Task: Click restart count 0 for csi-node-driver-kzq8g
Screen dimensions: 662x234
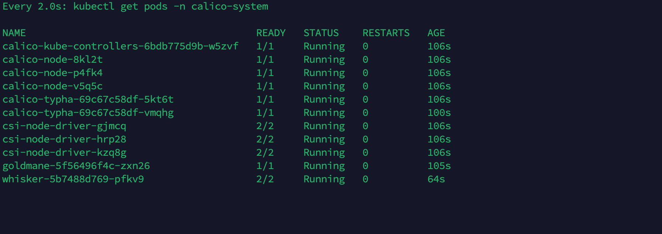Action: click(365, 152)
